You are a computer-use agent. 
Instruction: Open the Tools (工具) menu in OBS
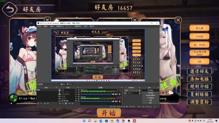click(86, 26)
